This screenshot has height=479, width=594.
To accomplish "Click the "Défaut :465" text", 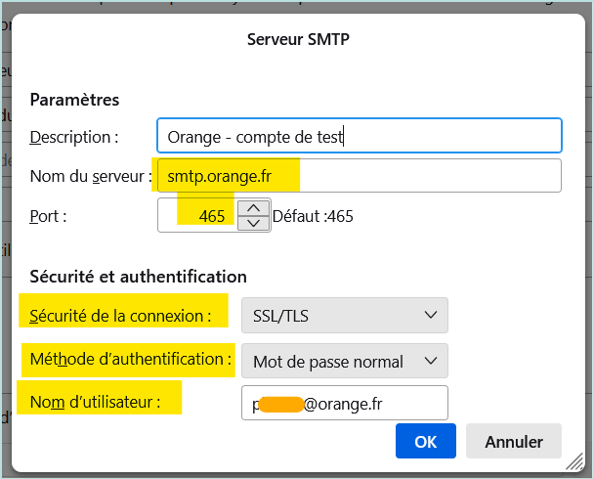I will pos(313,216).
